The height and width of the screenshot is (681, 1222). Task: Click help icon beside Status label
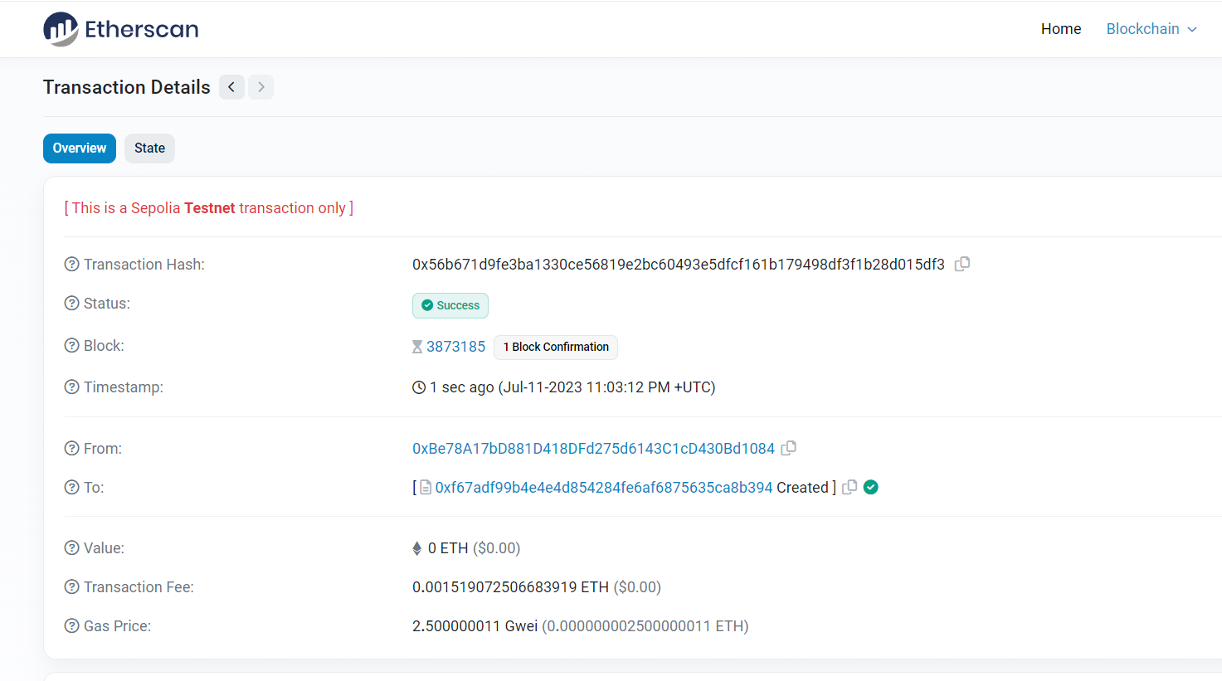point(72,304)
